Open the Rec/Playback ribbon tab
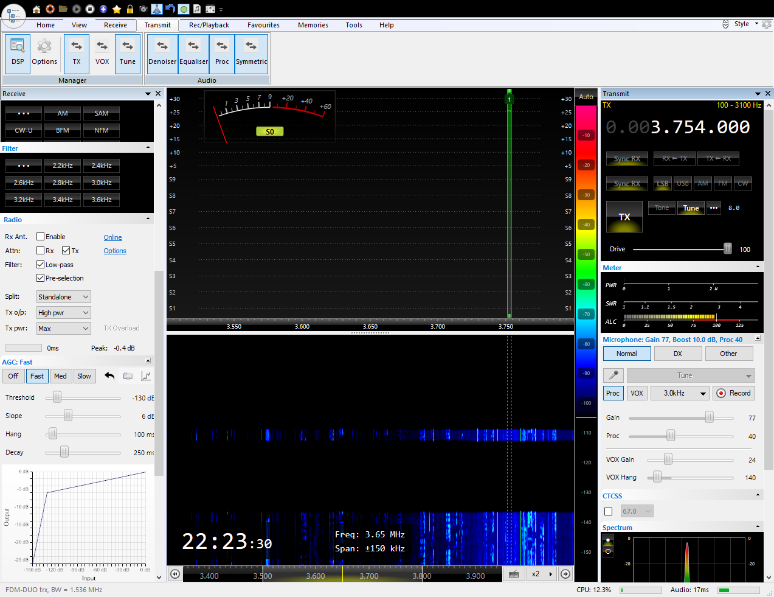The width and height of the screenshot is (774, 597). (x=209, y=25)
